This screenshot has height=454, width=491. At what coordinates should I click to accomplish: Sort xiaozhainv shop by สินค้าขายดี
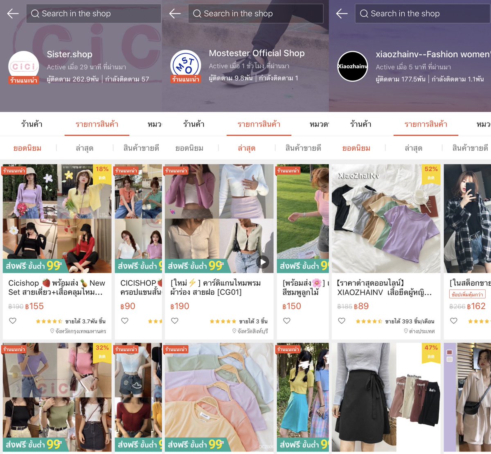click(x=470, y=148)
